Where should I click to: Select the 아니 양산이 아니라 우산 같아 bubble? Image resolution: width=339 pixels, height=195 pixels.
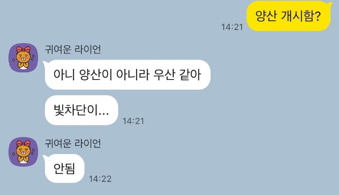127,74
